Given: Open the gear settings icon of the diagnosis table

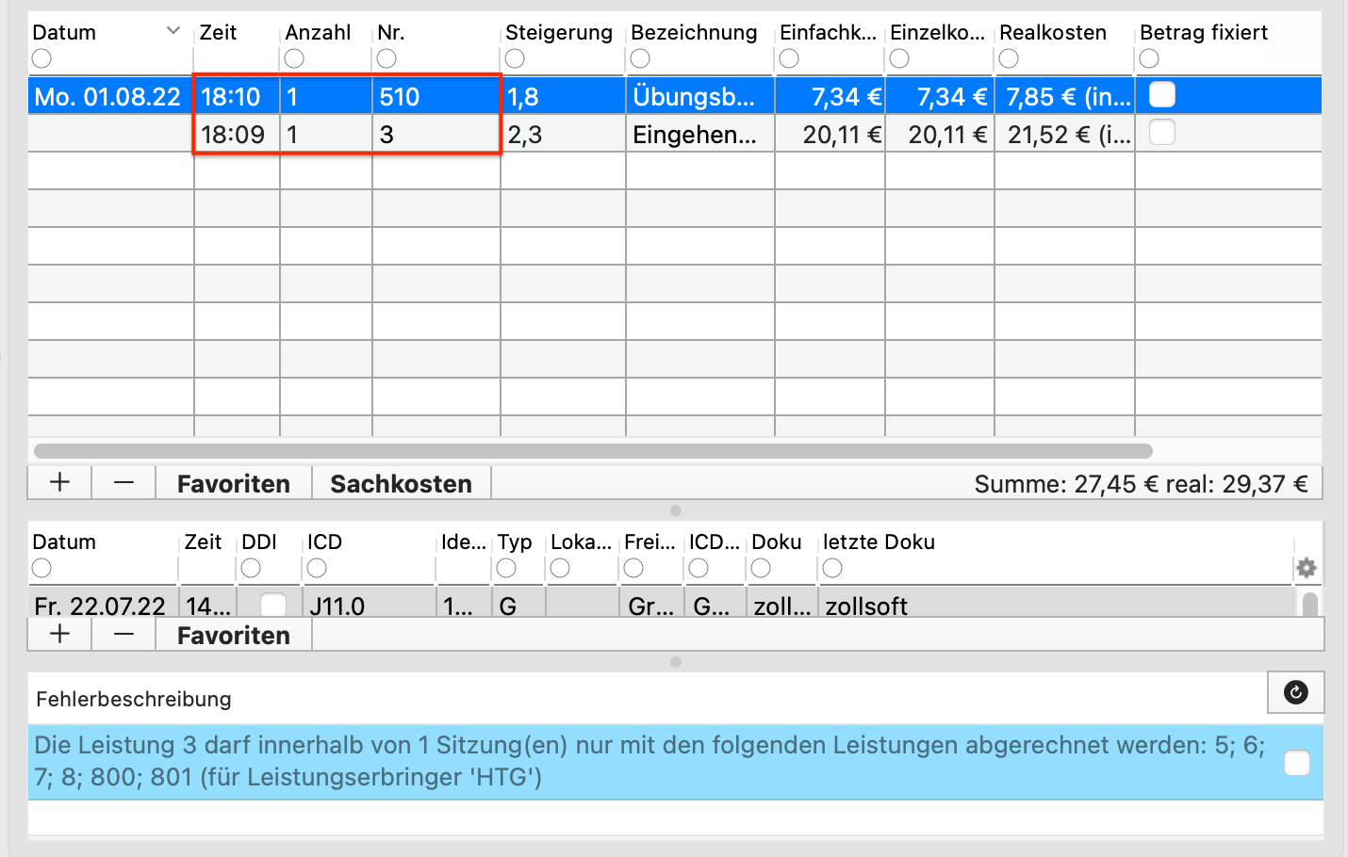Looking at the screenshot, I should tap(1306, 568).
